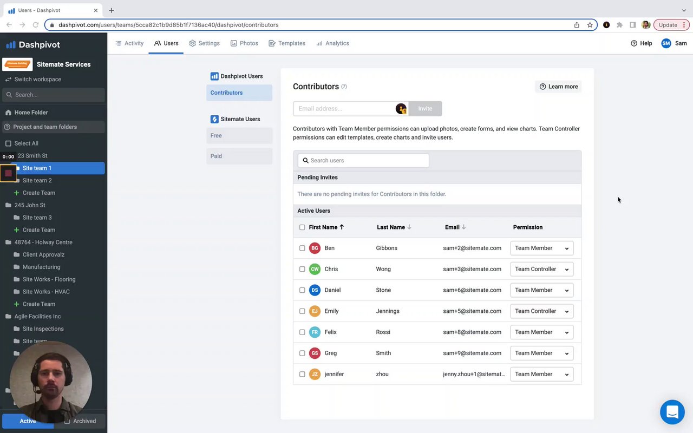Select the Paid Sitemate Users option
The height and width of the screenshot is (433, 693).
tap(239, 156)
